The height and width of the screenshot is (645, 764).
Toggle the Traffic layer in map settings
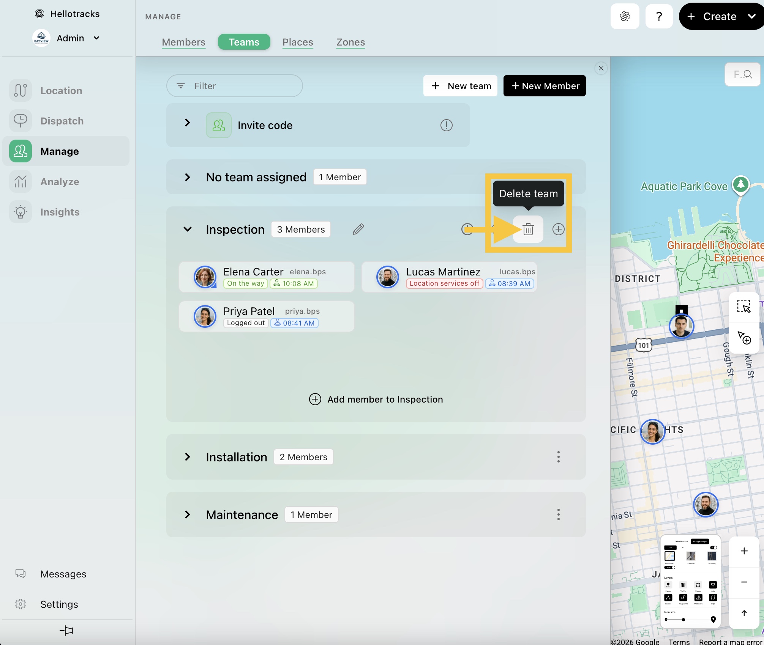[683, 585]
